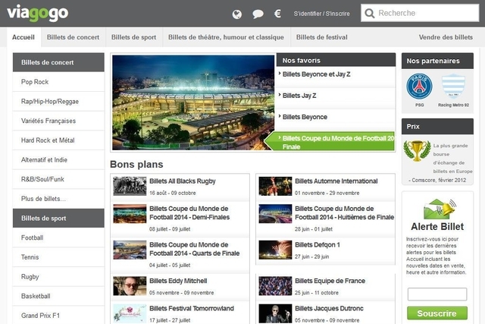Click the gold trophy Prix icon
The width and height of the screenshot is (485, 324).
pyautogui.click(x=417, y=150)
